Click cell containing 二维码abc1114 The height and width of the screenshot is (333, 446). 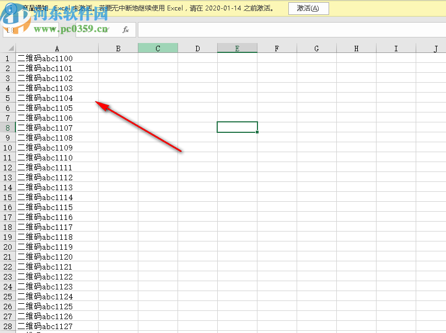coord(57,197)
